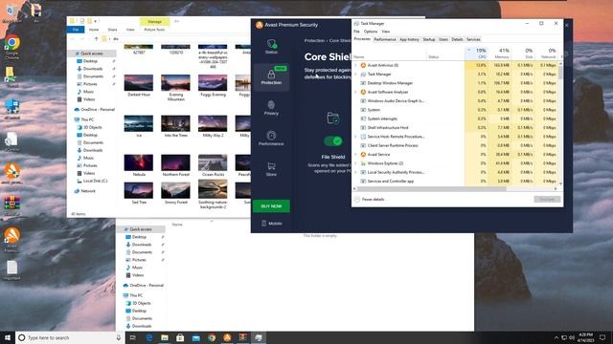Click the Back arrow in upper Explorer window
This screenshot has width=613, height=344.
click(73, 39)
